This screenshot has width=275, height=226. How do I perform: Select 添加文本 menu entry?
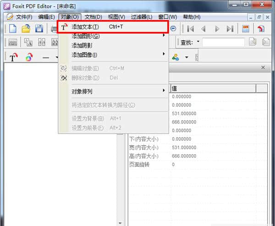tap(85, 27)
